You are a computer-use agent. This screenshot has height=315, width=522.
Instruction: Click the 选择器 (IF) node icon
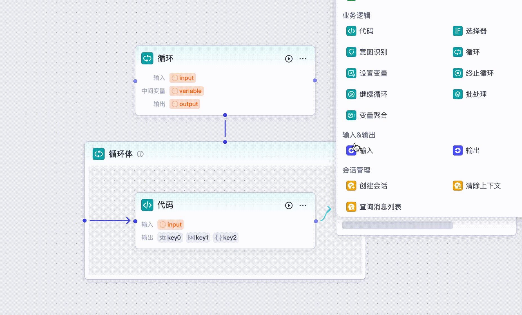[457, 31]
